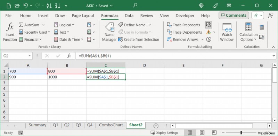Click the Calculate Now icon

click(262, 27)
